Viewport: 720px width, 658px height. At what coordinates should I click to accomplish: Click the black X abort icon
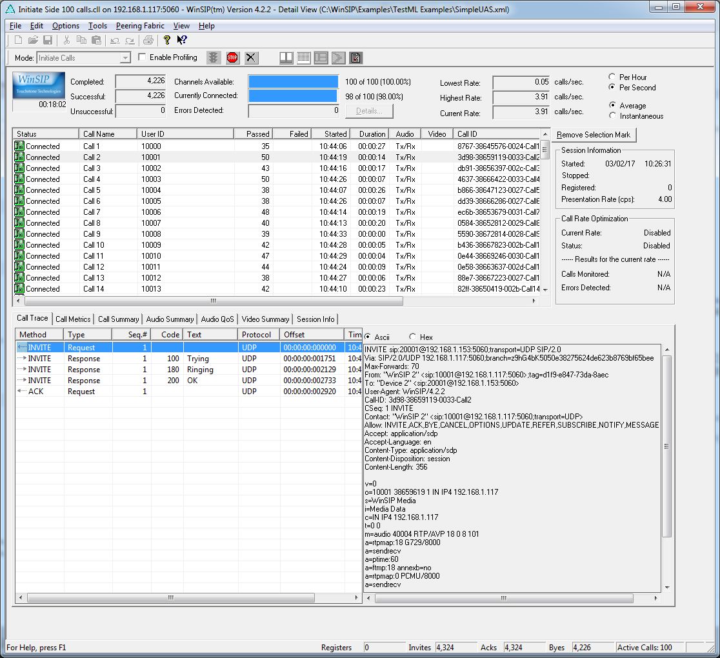click(x=251, y=57)
